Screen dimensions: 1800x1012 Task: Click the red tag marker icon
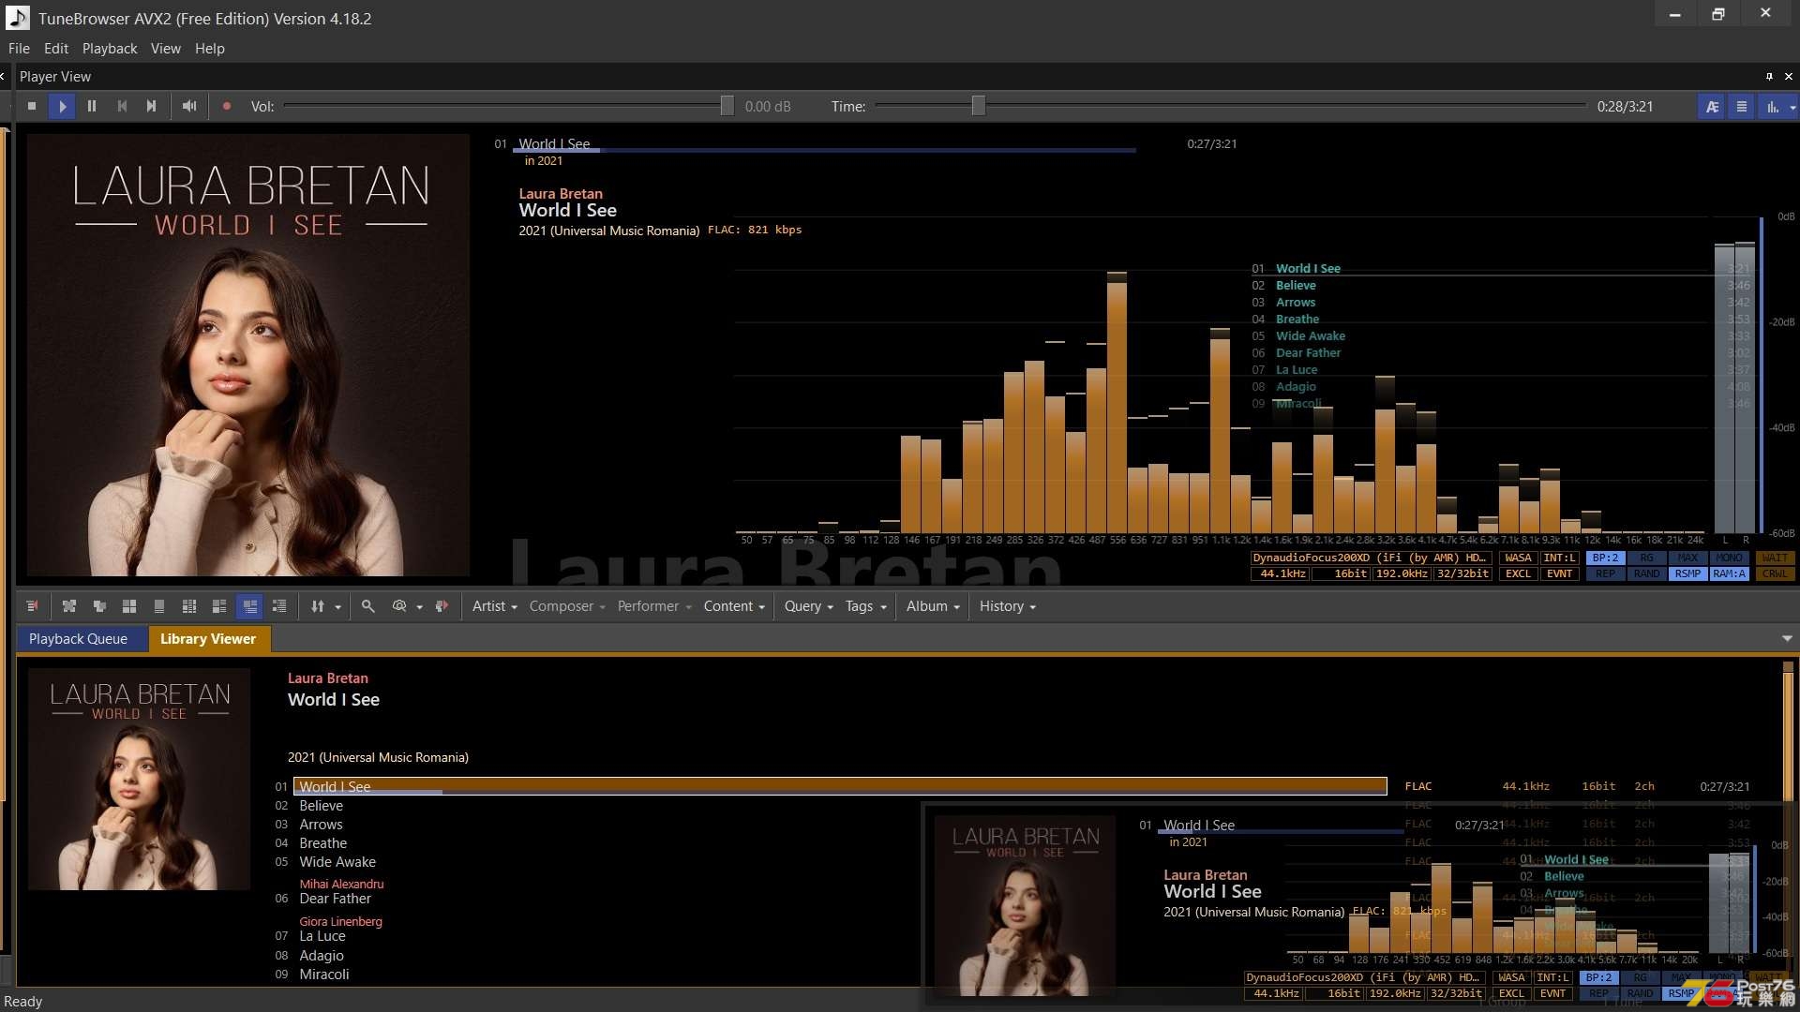pos(442,606)
